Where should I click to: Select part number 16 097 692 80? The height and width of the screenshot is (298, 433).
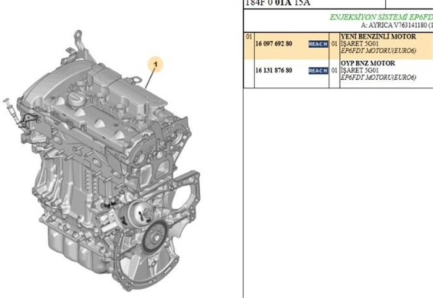click(x=273, y=45)
